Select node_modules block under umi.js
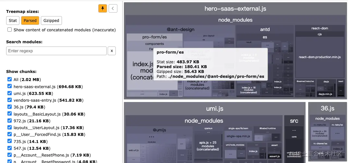Screen dimensions: 348x163 [204, 121]
